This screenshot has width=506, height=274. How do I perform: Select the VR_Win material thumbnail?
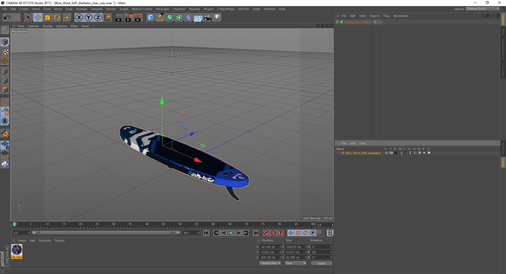[x=17, y=251]
